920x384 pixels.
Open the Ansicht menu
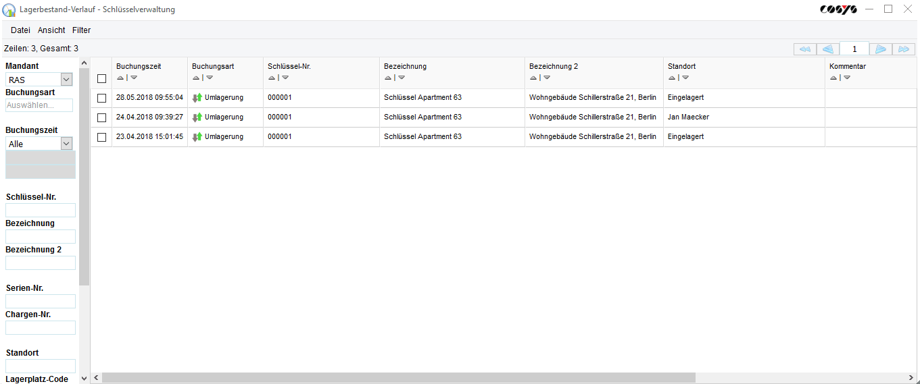(51, 30)
